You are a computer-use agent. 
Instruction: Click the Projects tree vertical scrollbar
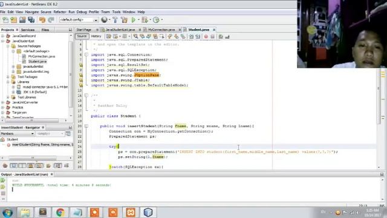coord(71,74)
